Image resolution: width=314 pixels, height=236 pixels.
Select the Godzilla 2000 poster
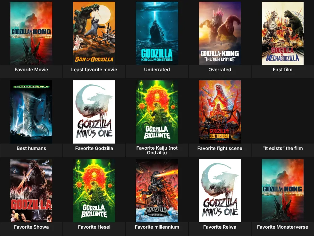click(x=157, y=190)
